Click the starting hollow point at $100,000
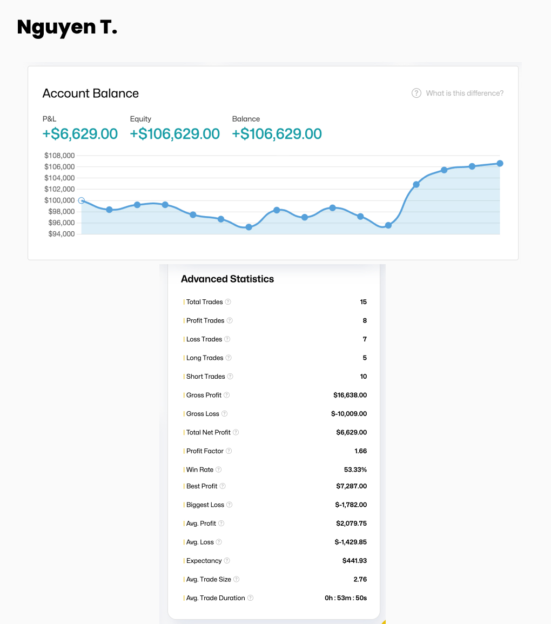The height and width of the screenshot is (624, 551). point(82,200)
